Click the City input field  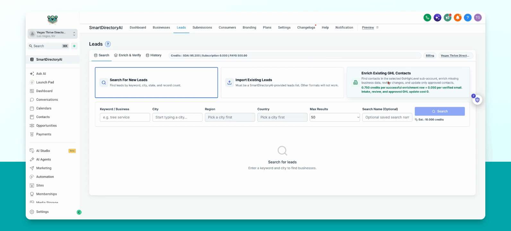(x=178, y=117)
